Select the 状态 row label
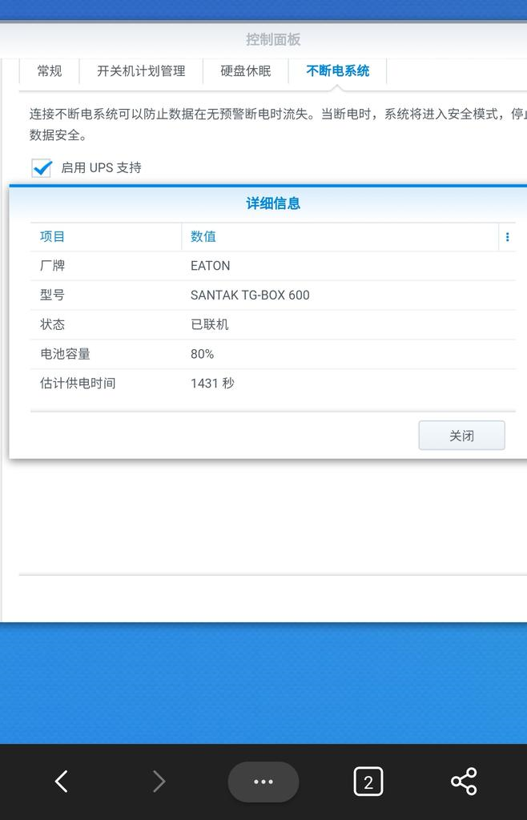 (52, 324)
